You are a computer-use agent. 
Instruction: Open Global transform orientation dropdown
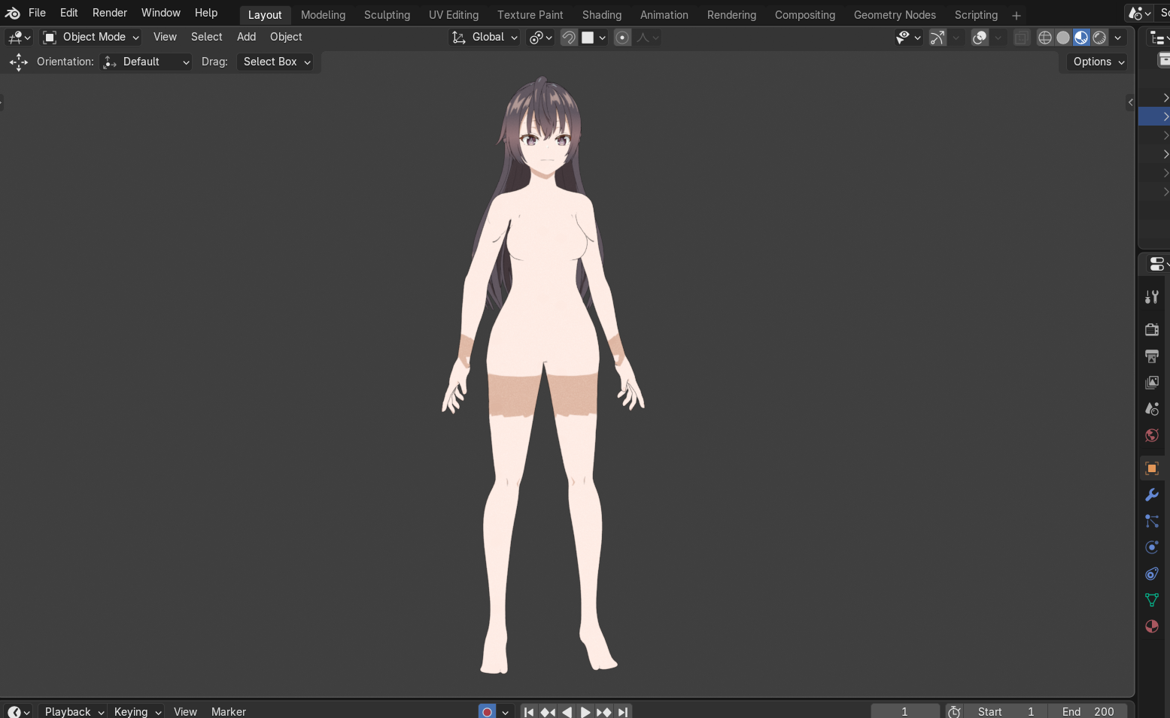coord(485,37)
